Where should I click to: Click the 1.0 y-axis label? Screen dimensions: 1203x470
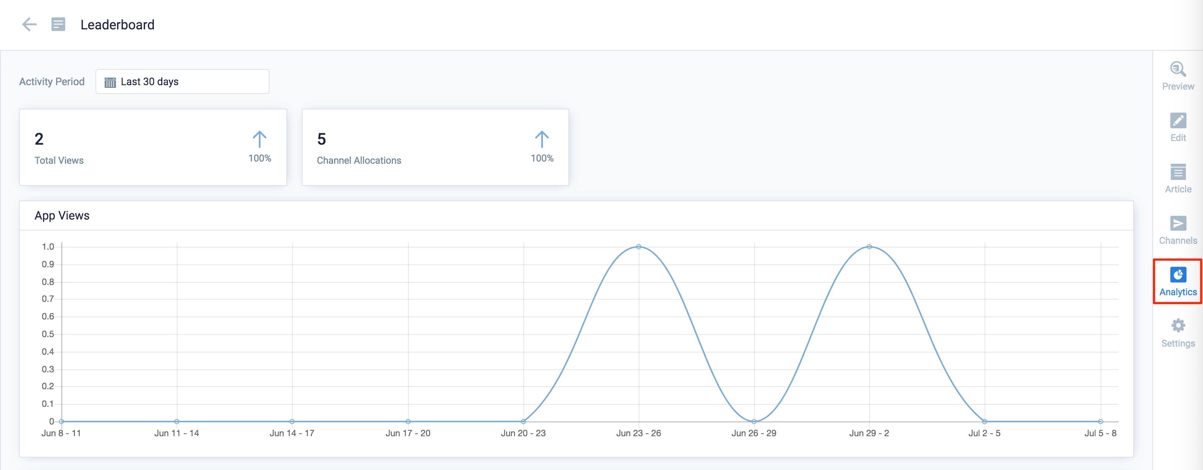coord(48,247)
